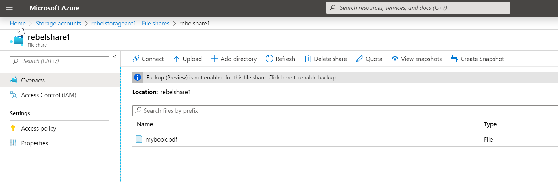Screen dimensions: 558x182
Task: Click the View snapshots eye icon
Action: pyautogui.click(x=395, y=59)
